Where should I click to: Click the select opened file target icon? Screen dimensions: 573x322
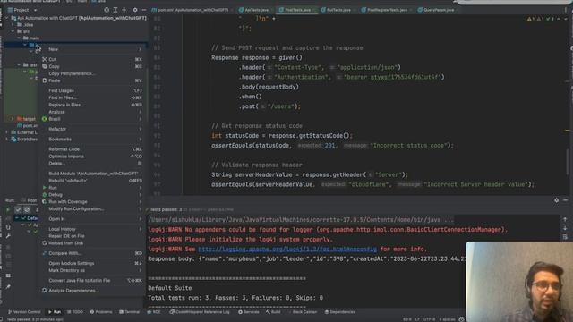tap(107, 10)
